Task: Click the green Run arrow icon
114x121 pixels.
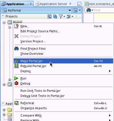Action: click(16, 78)
